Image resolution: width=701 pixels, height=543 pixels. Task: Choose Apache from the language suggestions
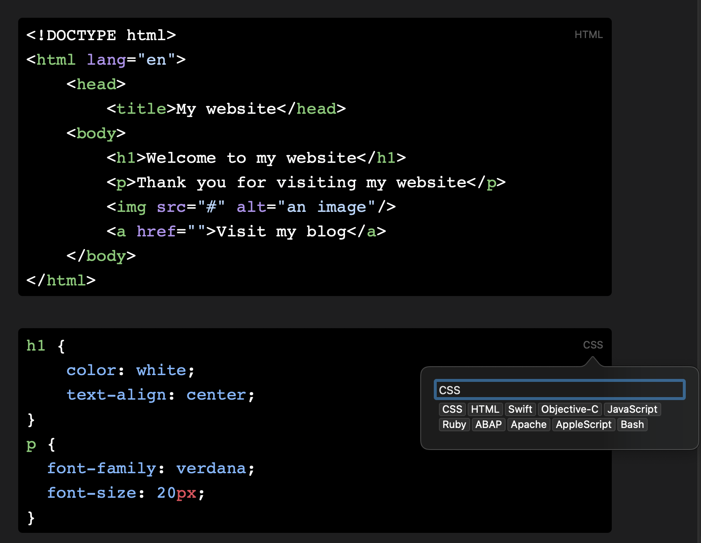pos(528,425)
